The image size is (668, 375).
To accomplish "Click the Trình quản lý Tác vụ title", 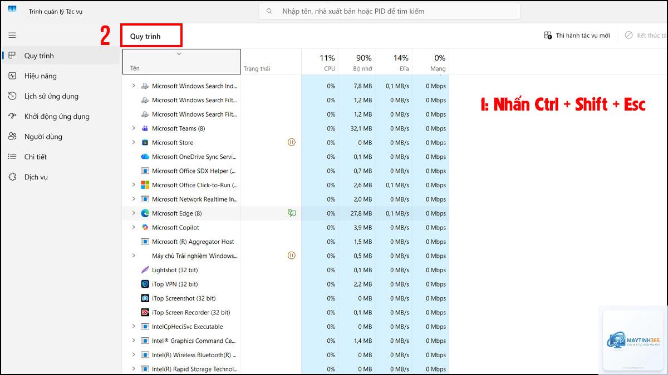I will (56, 11).
